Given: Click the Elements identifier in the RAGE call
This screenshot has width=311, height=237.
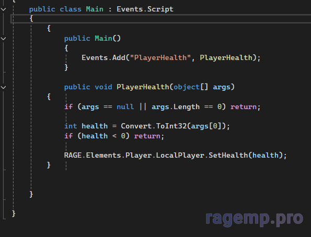Looking at the screenshot, I should click(103, 155).
